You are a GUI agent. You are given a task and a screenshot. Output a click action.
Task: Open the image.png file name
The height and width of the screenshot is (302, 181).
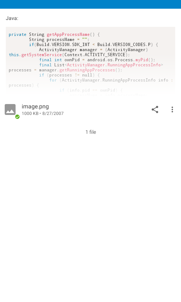click(35, 106)
